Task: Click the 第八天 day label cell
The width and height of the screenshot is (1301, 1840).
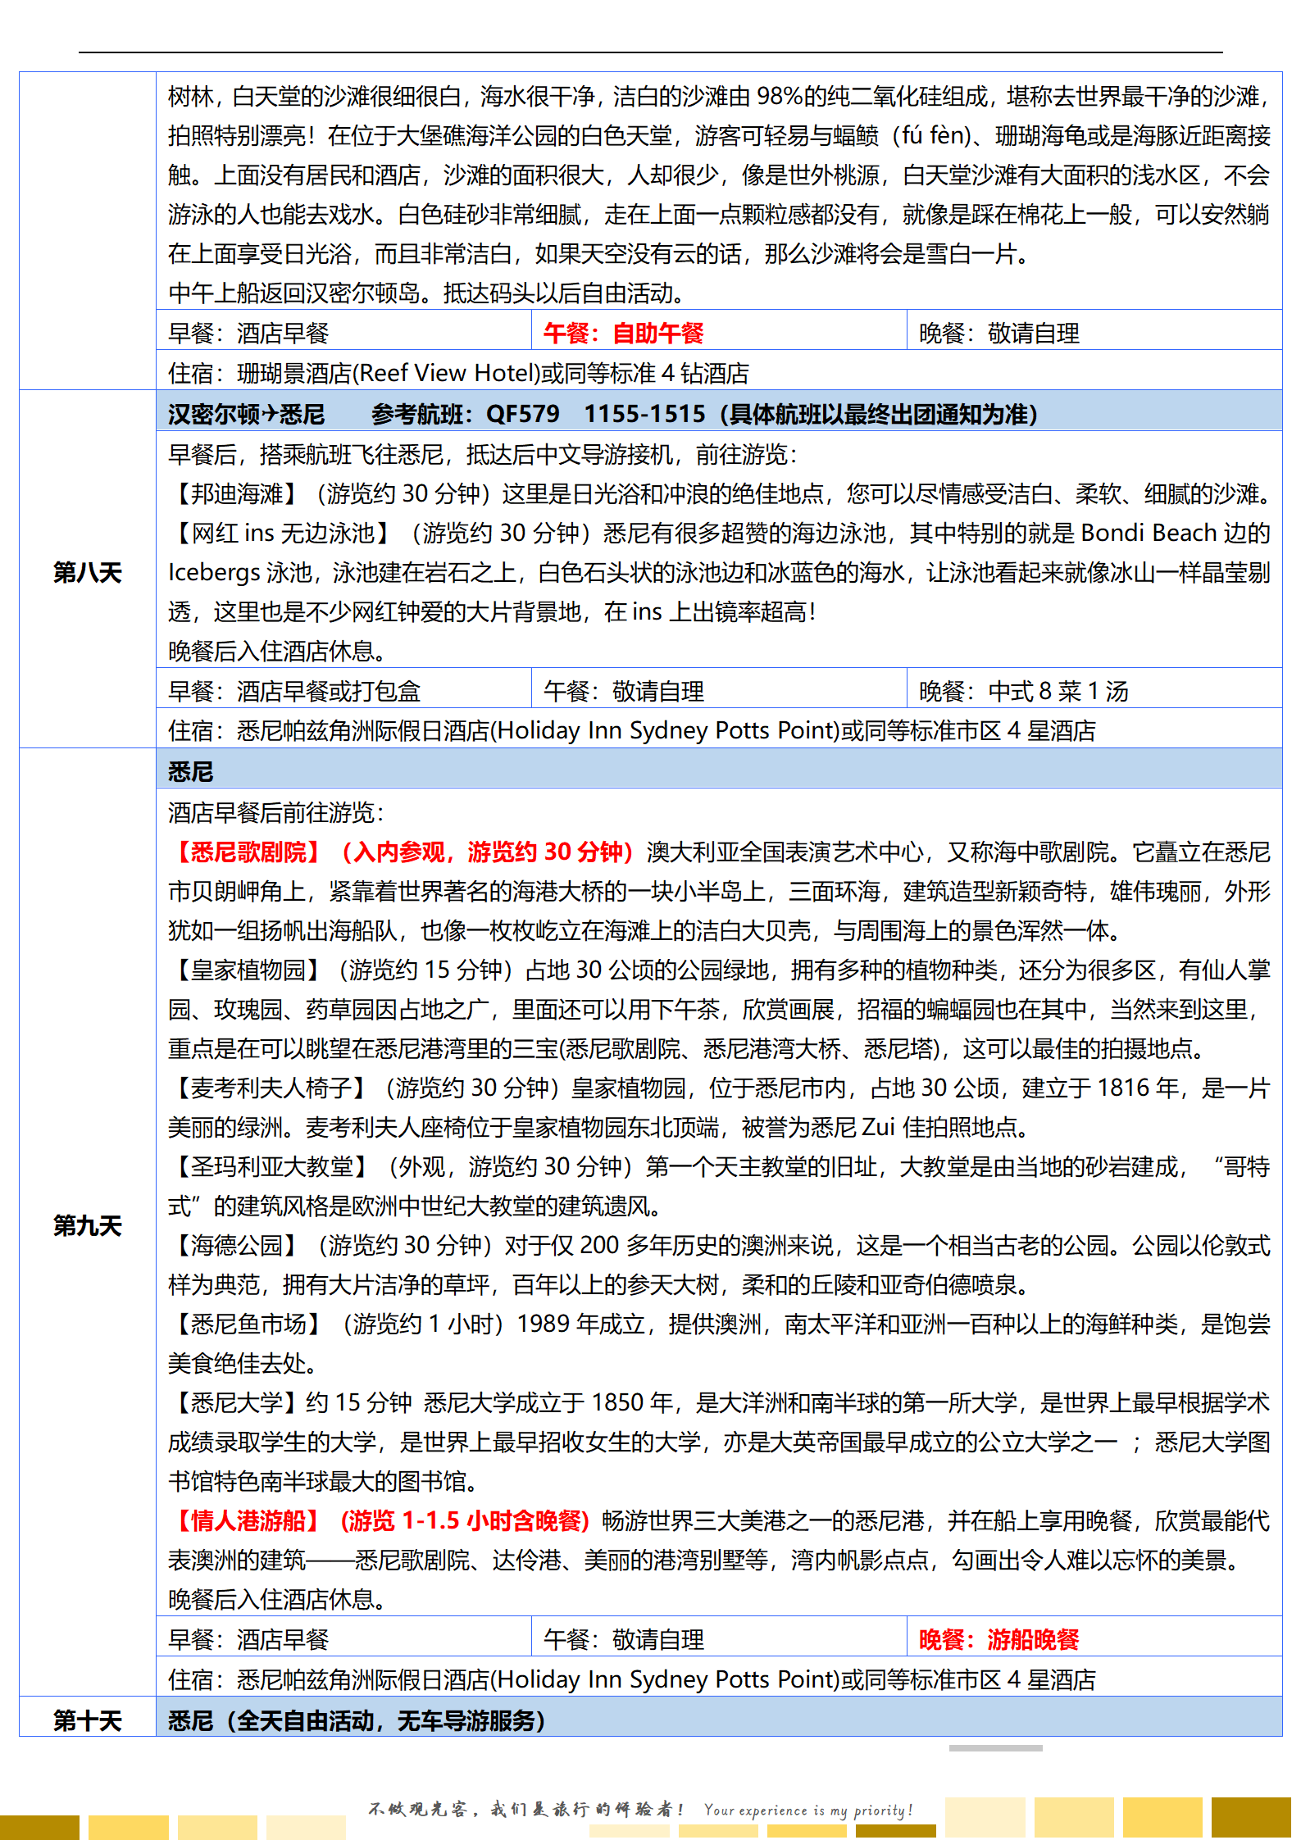Action: click(87, 571)
